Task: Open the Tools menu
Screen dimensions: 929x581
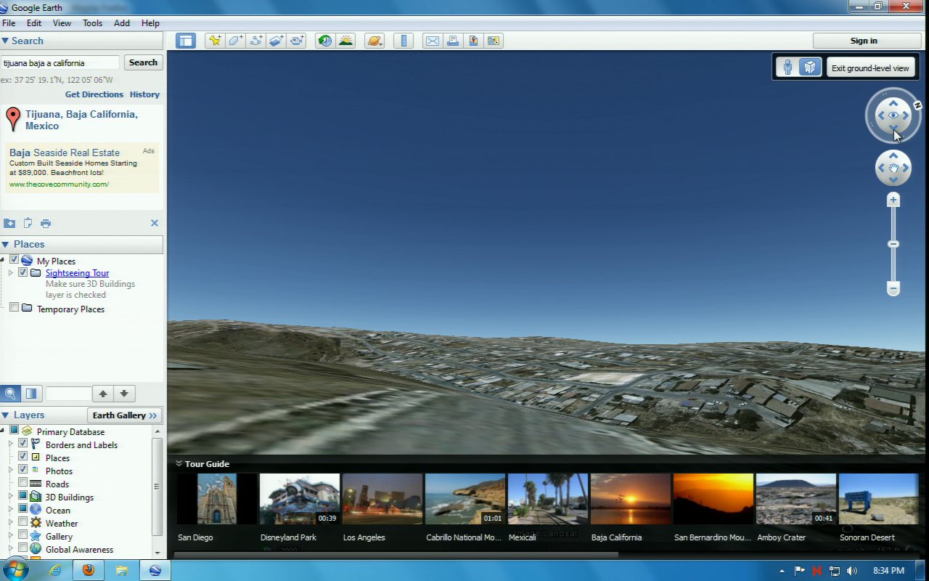Action: point(92,23)
